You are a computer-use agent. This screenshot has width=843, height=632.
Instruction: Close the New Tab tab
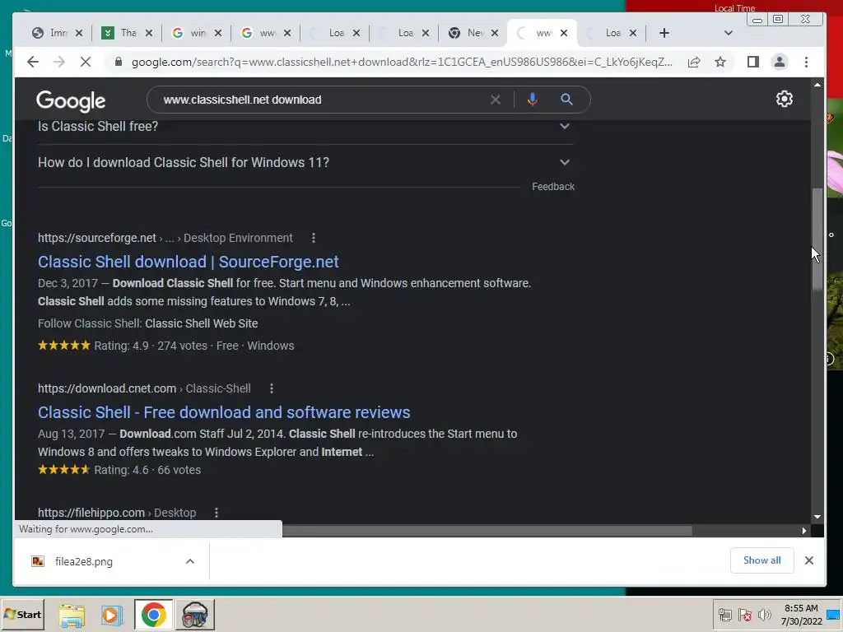(495, 33)
